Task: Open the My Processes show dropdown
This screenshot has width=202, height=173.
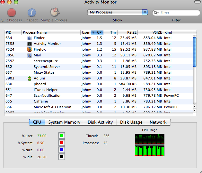Action: 118,12
